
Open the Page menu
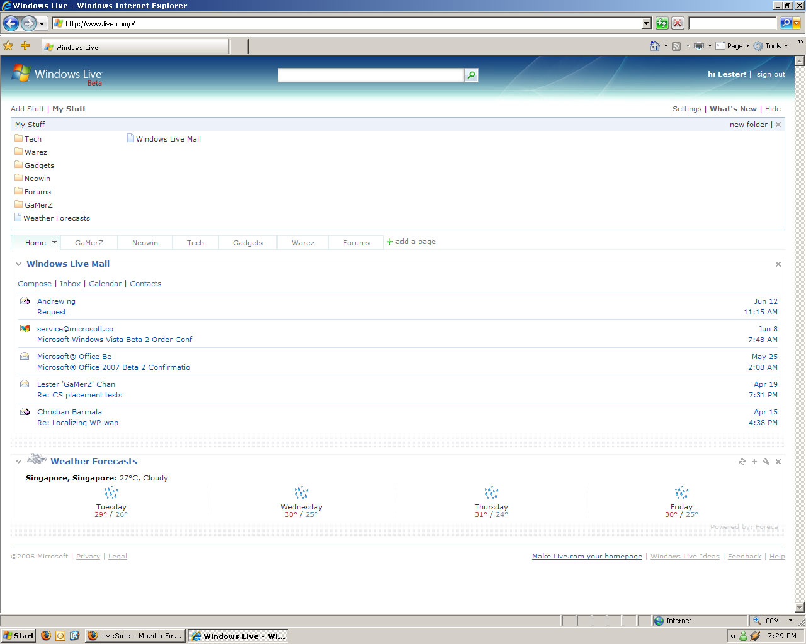click(x=732, y=46)
